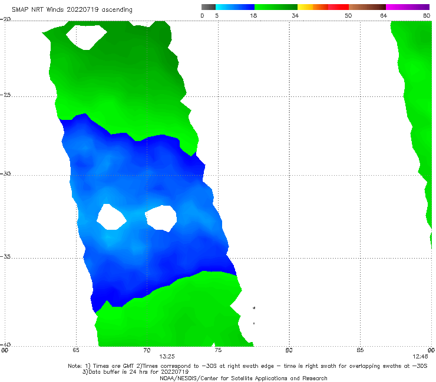Image resolution: width=436 pixels, height=382 pixels.
Task: Click the '80' label on the longitude axis
Action: pos(289,350)
